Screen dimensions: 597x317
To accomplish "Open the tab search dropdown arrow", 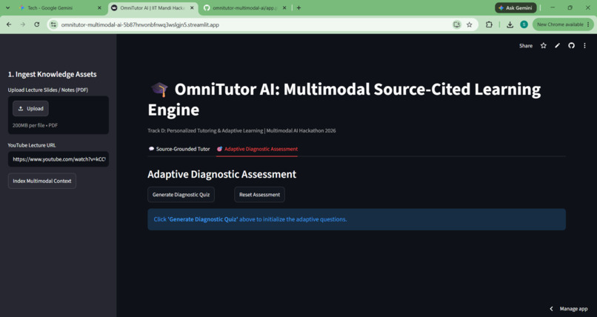I will click(x=7, y=7).
